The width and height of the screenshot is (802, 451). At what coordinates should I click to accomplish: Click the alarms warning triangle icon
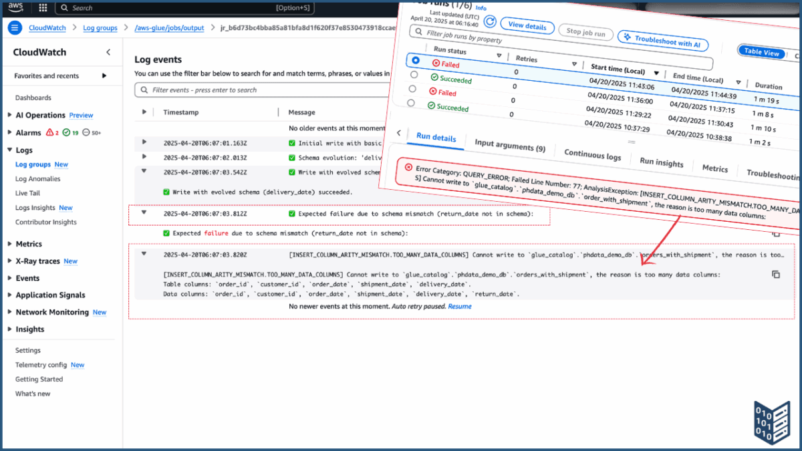[x=51, y=132]
